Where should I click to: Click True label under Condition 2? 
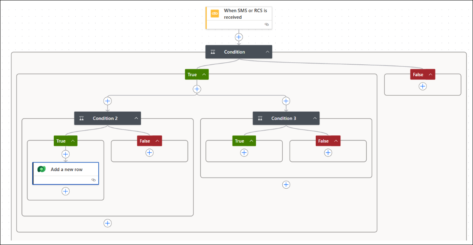click(61, 141)
